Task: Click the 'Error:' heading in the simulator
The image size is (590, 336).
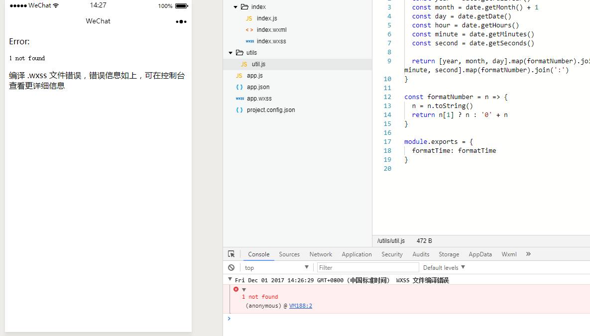Action: click(19, 41)
